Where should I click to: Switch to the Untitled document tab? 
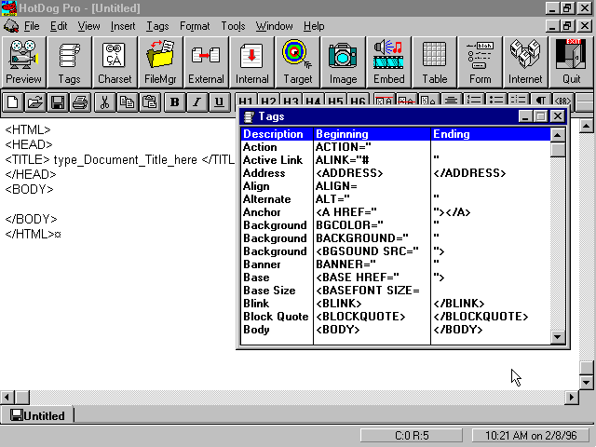click(x=38, y=416)
